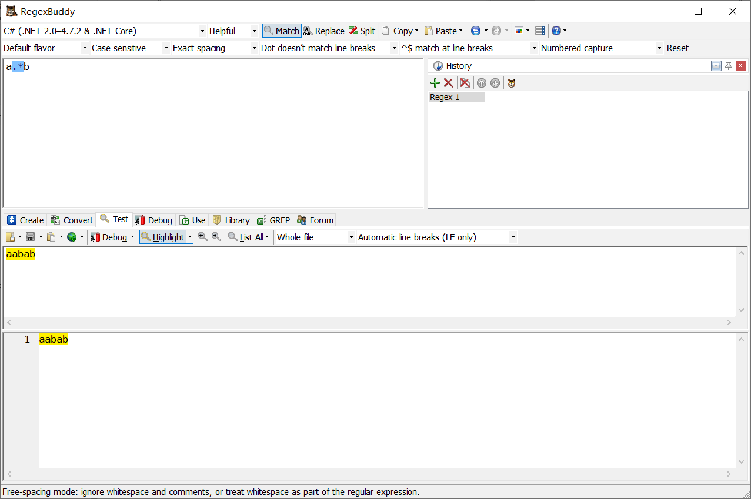The height and width of the screenshot is (499, 751).
Task: Click the Find Next match magnifier icon
Action: tap(216, 237)
